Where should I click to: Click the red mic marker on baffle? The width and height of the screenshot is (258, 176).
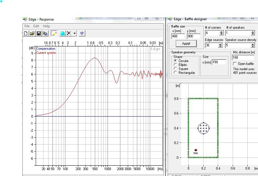pyautogui.click(x=196, y=150)
